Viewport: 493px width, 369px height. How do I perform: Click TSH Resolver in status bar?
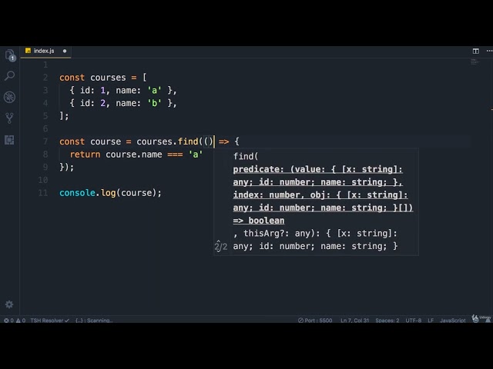[x=49, y=321]
